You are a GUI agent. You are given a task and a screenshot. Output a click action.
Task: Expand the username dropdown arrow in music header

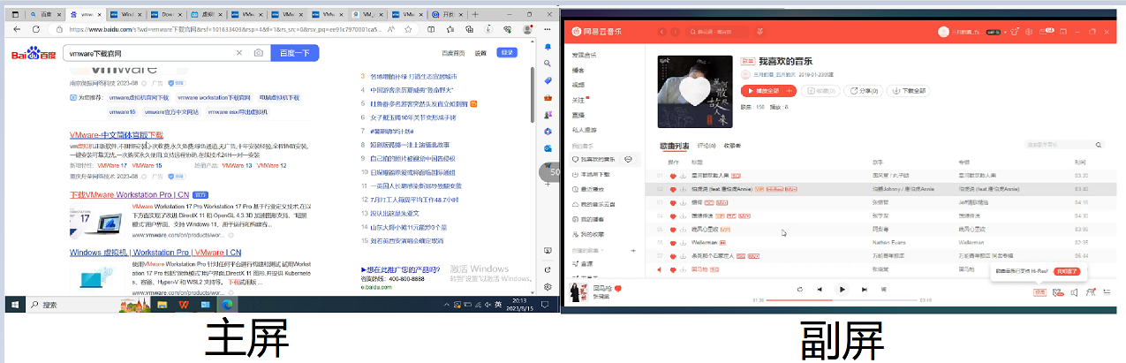[x=1004, y=32]
